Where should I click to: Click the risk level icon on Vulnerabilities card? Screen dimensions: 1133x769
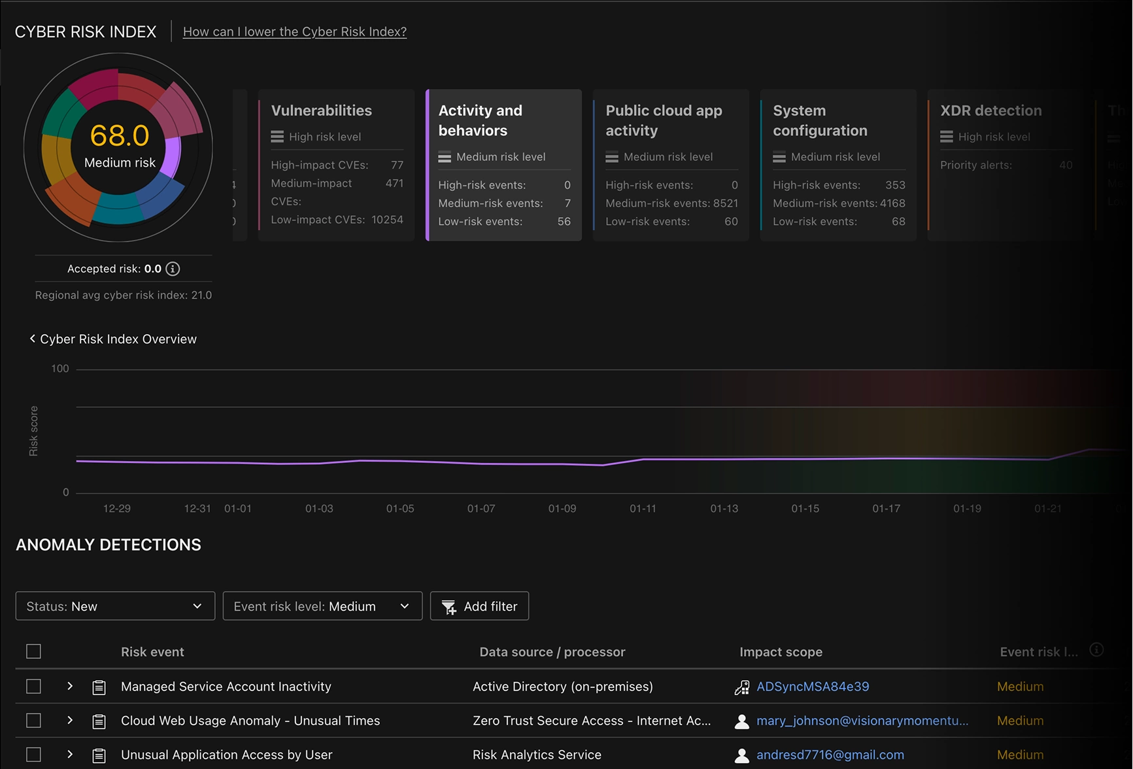276,137
